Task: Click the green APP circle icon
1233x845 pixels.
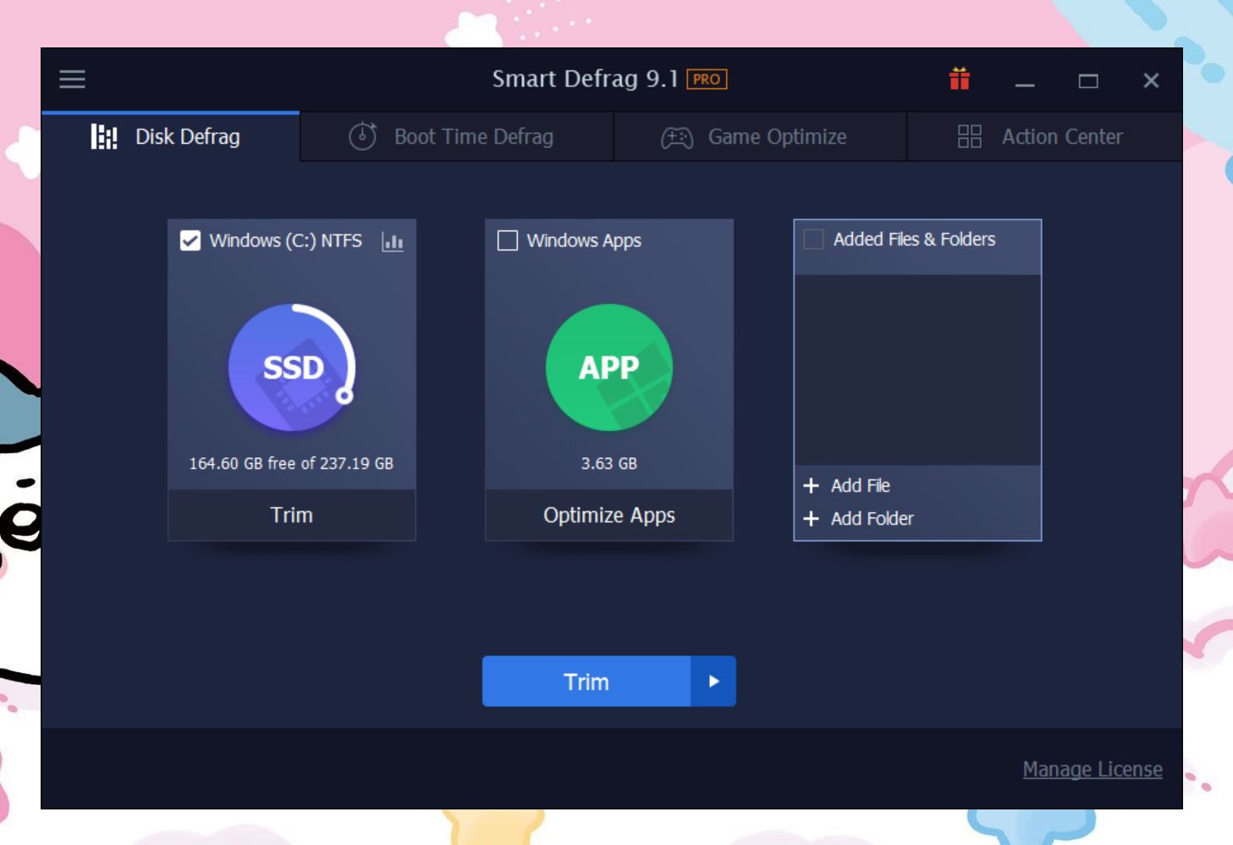Action: coord(609,367)
